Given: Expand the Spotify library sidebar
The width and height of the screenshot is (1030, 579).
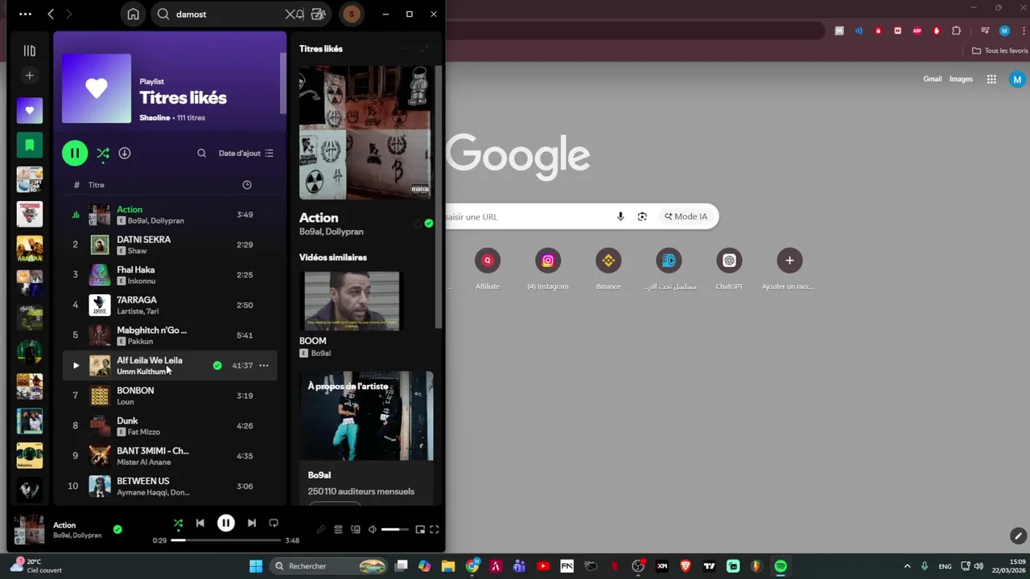Looking at the screenshot, I should tap(30, 51).
